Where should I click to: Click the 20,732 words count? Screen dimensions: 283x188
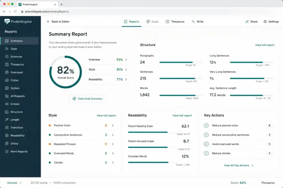coord(39,182)
